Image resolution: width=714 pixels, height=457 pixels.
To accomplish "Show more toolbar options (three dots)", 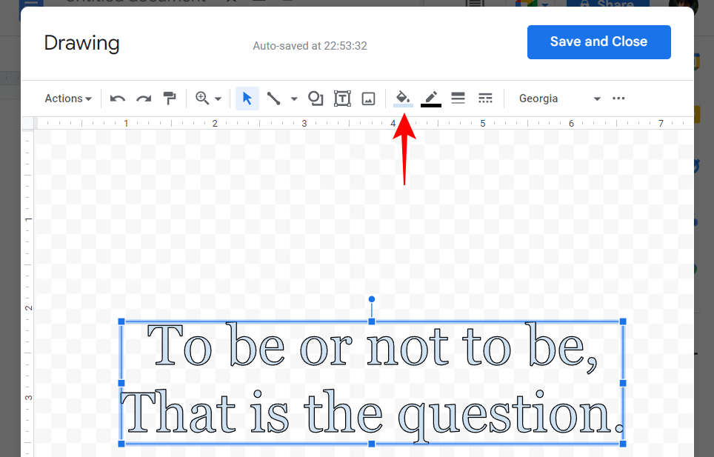I will (619, 99).
